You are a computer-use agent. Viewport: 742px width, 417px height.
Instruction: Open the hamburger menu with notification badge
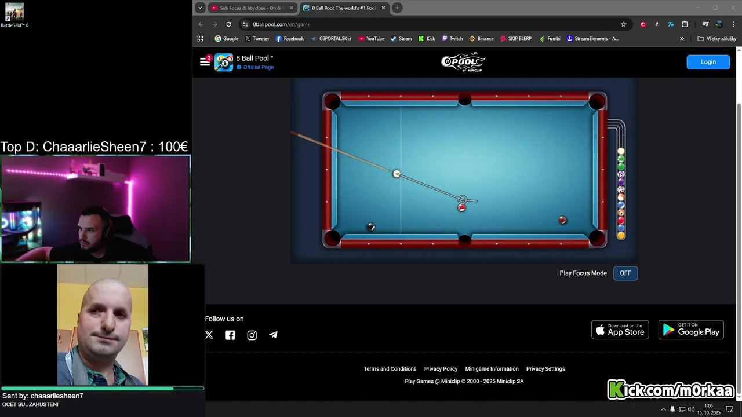click(x=205, y=61)
